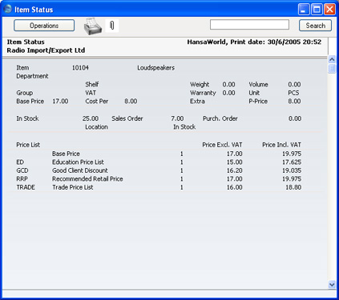Click the scrollbar down arrow

pyautogui.click(x=332, y=285)
